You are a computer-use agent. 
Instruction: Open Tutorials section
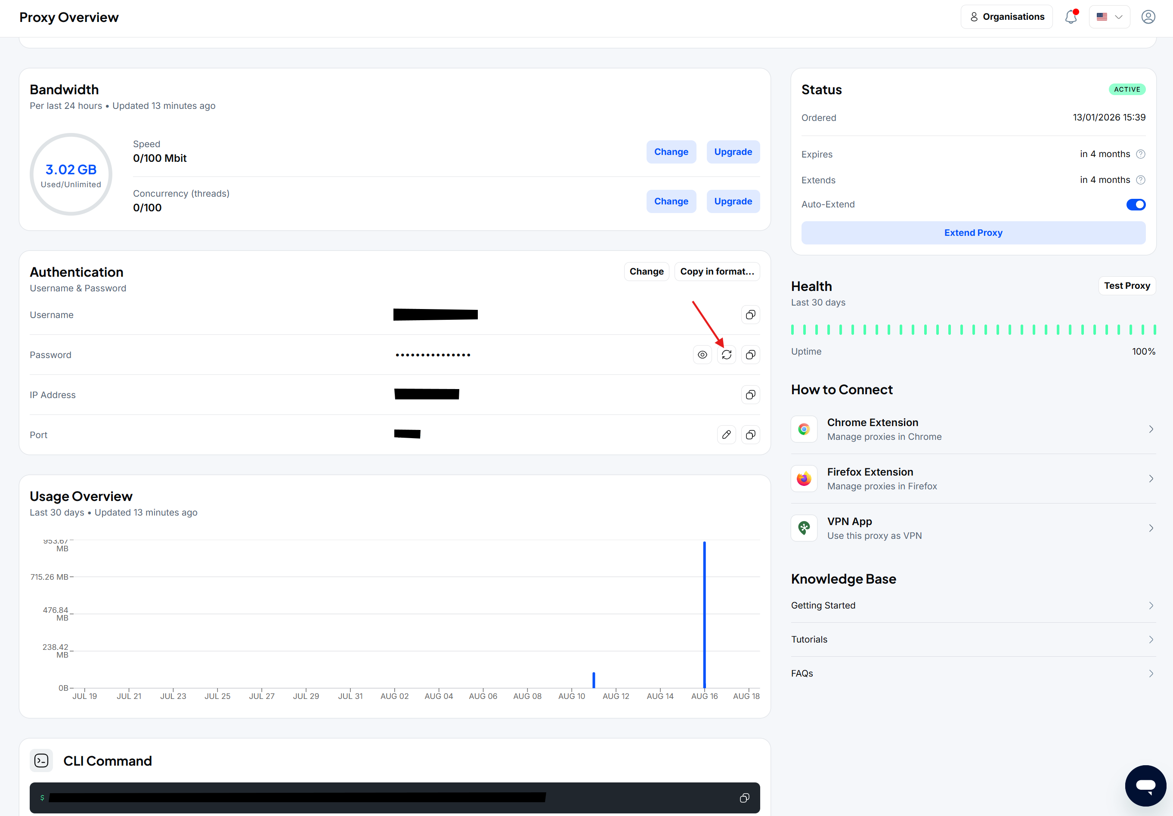pos(973,639)
